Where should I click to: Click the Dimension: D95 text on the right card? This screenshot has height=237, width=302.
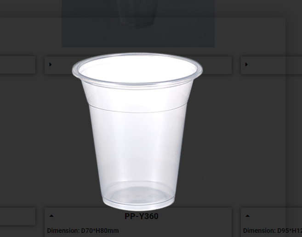pyautogui.click(x=272, y=231)
